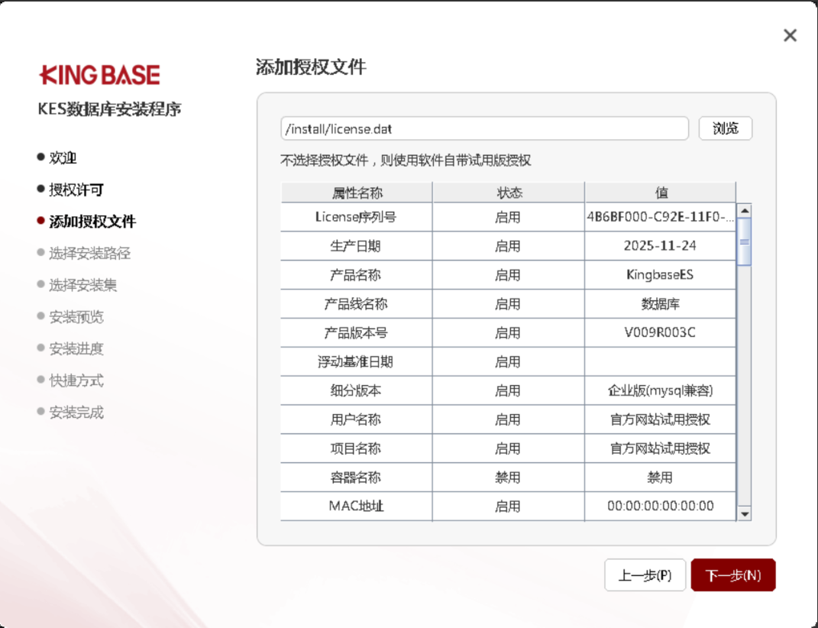Click the 00:00:00:00:00:00 MAC value
Screen dimensions: 818x628
click(660, 506)
